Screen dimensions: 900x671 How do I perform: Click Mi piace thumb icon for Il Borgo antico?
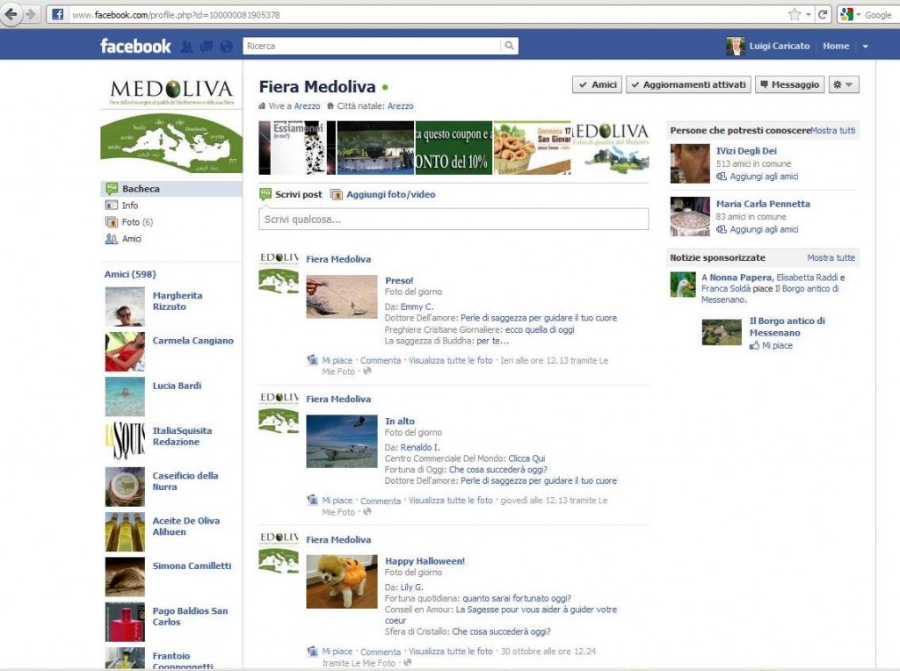coord(754,345)
